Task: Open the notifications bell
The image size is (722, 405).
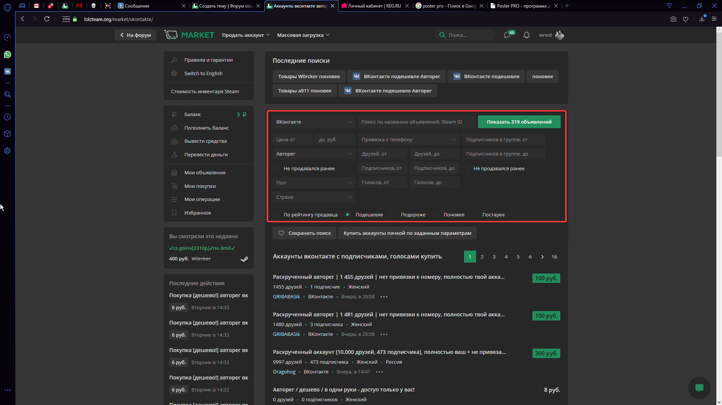Action: coord(526,35)
